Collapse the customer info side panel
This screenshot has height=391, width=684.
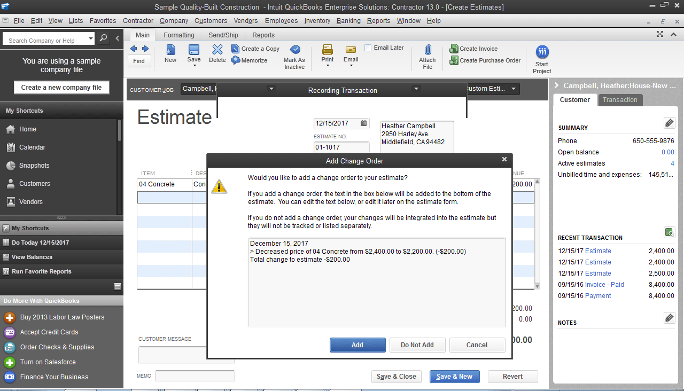[557, 85]
